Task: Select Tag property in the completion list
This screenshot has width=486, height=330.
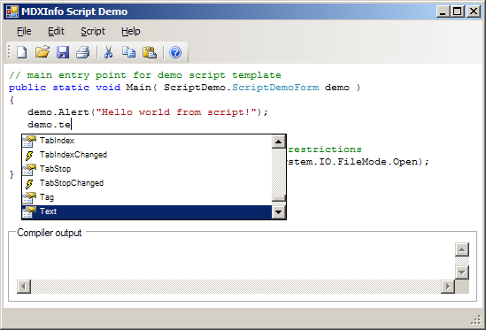Action: (147, 197)
